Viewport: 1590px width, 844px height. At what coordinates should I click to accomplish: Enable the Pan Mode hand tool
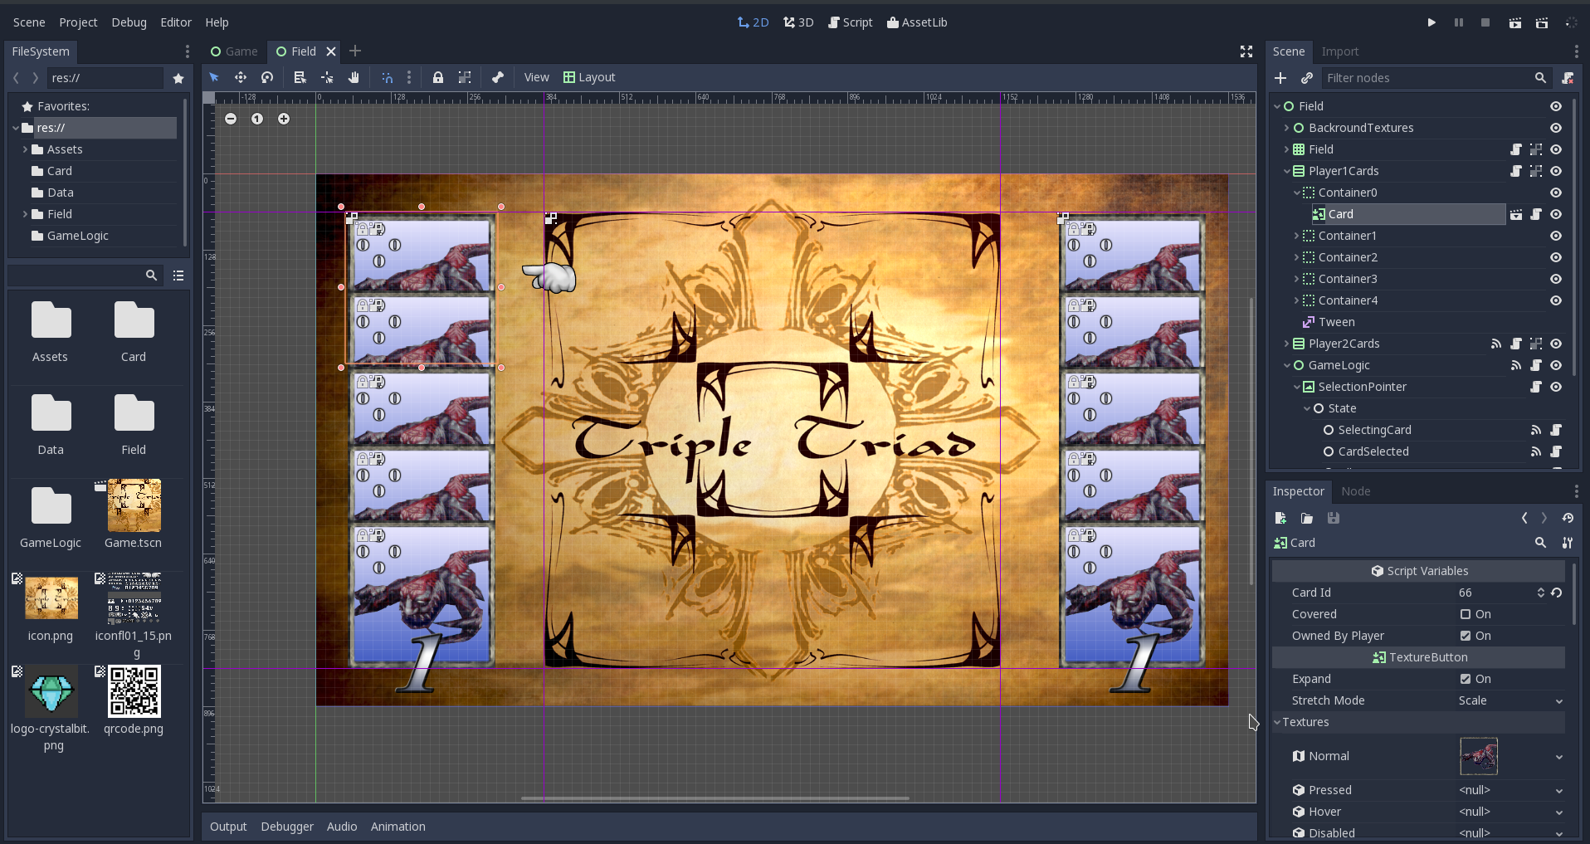[x=354, y=77]
